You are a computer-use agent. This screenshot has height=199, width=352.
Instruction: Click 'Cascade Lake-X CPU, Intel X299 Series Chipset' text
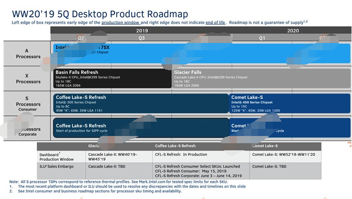pyautogui.click(x=211, y=77)
